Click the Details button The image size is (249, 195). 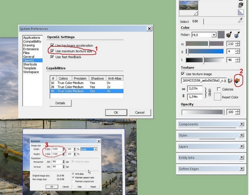[60, 103]
